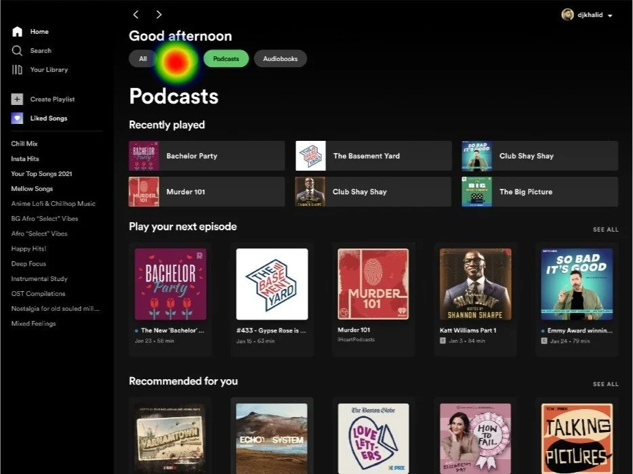Viewport: 633px width, 474px height.
Task: Go forward with the right arrow
Action: [159, 14]
